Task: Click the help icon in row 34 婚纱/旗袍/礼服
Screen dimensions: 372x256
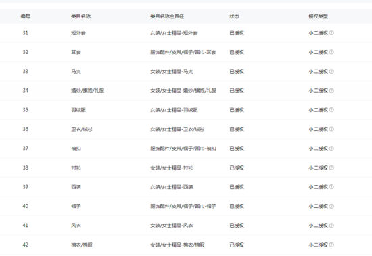Action: click(x=331, y=91)
